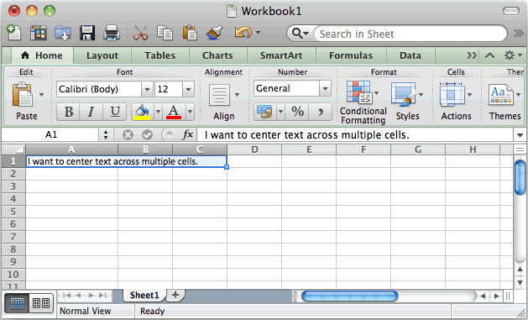This screenshot has height=320, width=528.
Task: Open the undo history arrow
Action: pyautogui.click(x=258, y=33)
